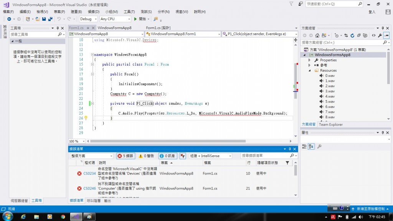This screenshot has width=393, height=221.
Task: Open the Build + IntelliSense dropdown
Action: [210, 156]
